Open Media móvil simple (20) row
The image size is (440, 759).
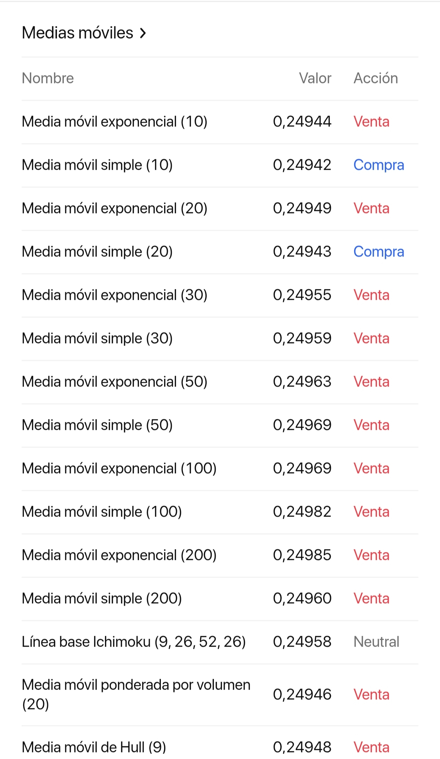click(x=220, y=252)
